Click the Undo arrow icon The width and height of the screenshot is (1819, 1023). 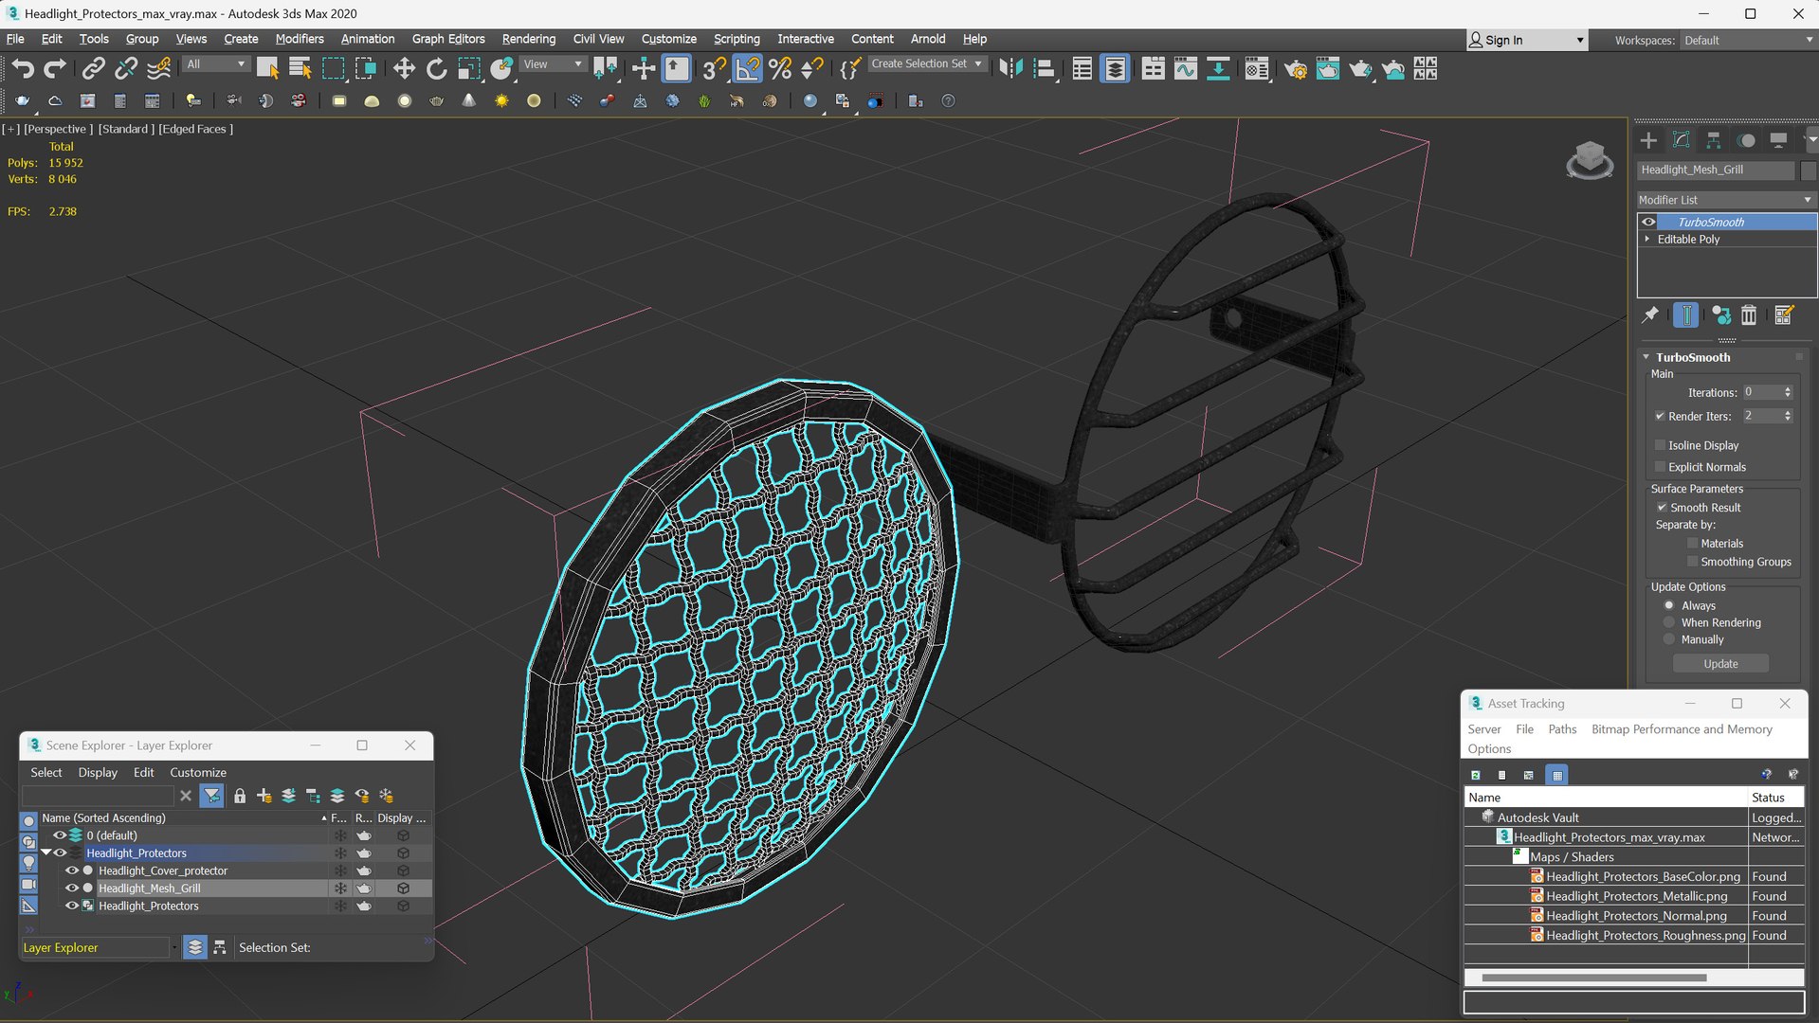pyautogui.click(x=23, y=68)
